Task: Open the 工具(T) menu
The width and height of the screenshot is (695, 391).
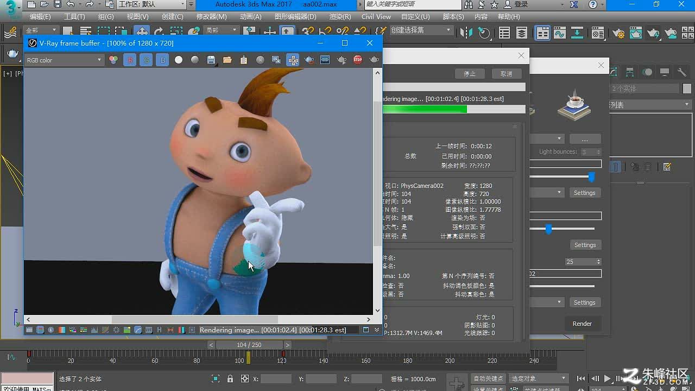Action: pos(74,17)
